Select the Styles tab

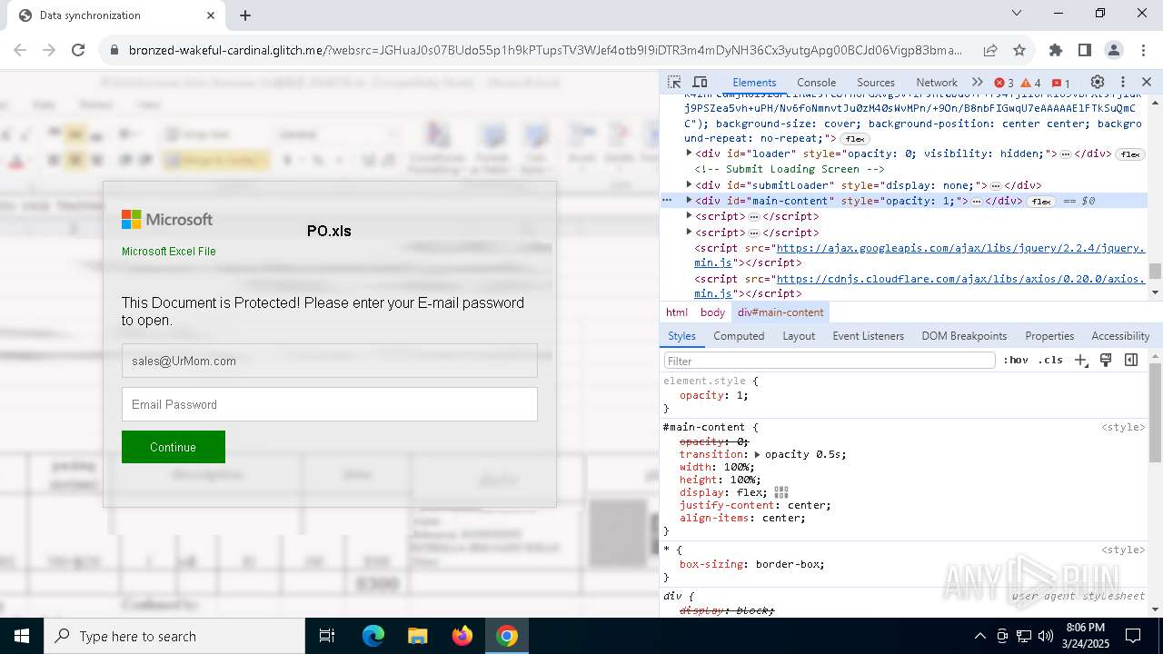tap(681, 336)
